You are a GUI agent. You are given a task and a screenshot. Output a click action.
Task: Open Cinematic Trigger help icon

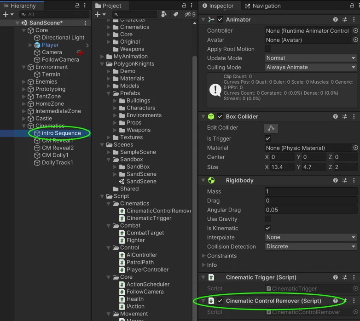click(335, 277)
